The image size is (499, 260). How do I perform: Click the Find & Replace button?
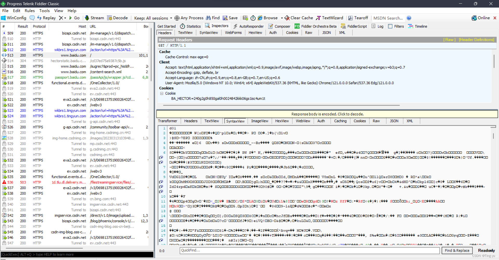click(457, 250)
